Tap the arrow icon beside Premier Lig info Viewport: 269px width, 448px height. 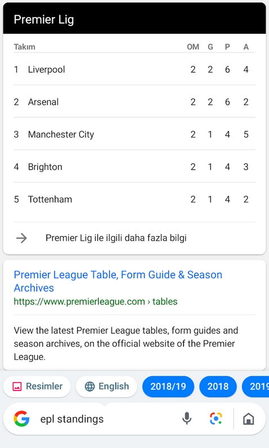[x=21, y=238]
